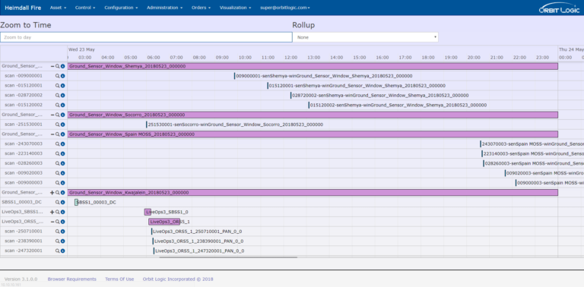Open Browser Requirements link

click(x=72, y=279)
